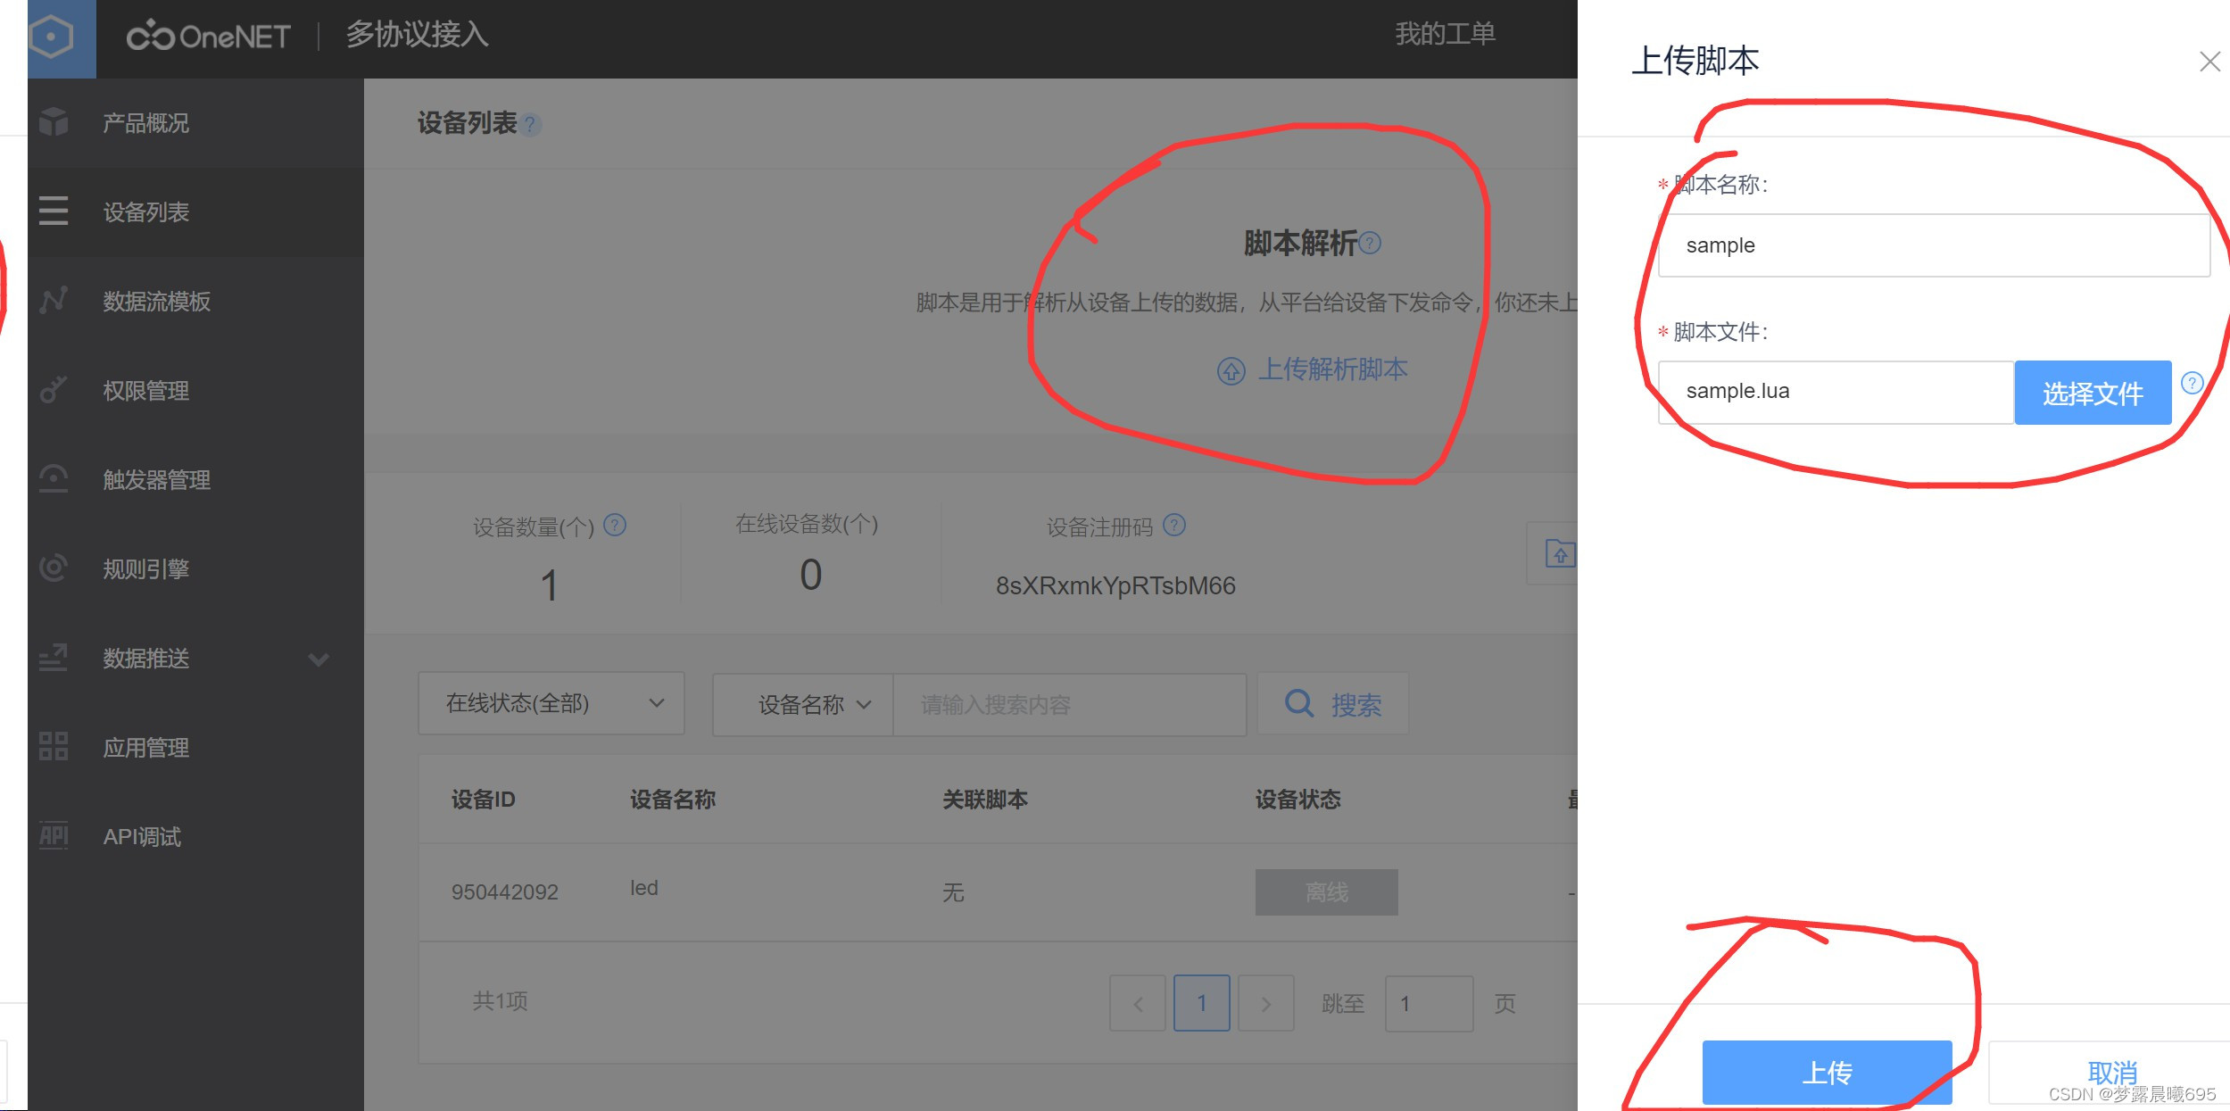Click the API调试 icon
The image size is (2230, 1111).
click(x=54, y=836)
